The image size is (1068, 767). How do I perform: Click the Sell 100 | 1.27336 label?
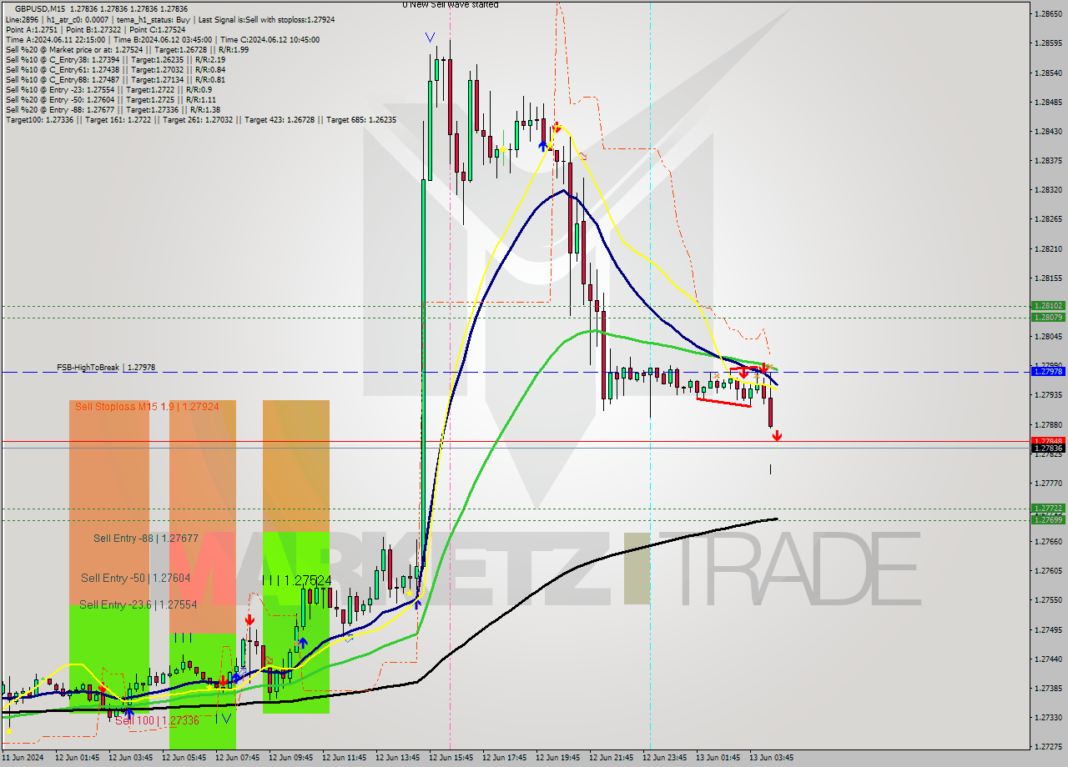(157, 720)
